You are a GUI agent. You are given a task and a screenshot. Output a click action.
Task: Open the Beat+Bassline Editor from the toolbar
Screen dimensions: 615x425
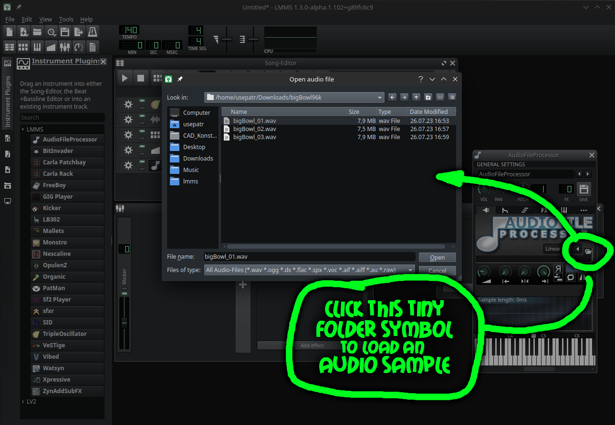pyautogui.click(x=22, y=46)
